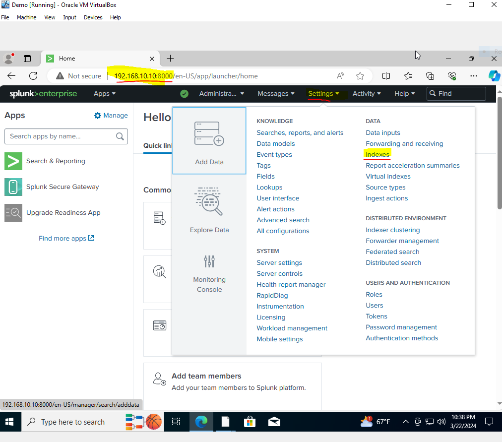Open the Edge Collections icon

pyautogui.click(x=430, y=76)
